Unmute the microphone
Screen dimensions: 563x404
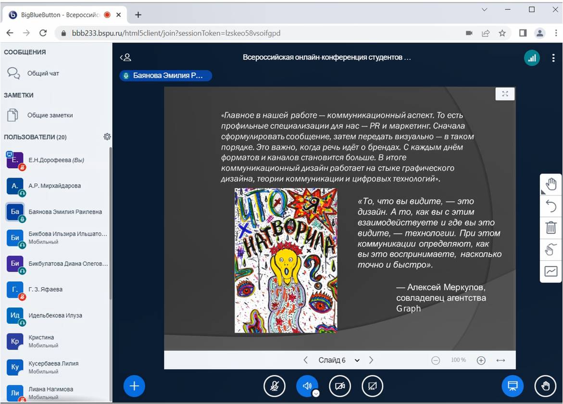pos(275,386)
